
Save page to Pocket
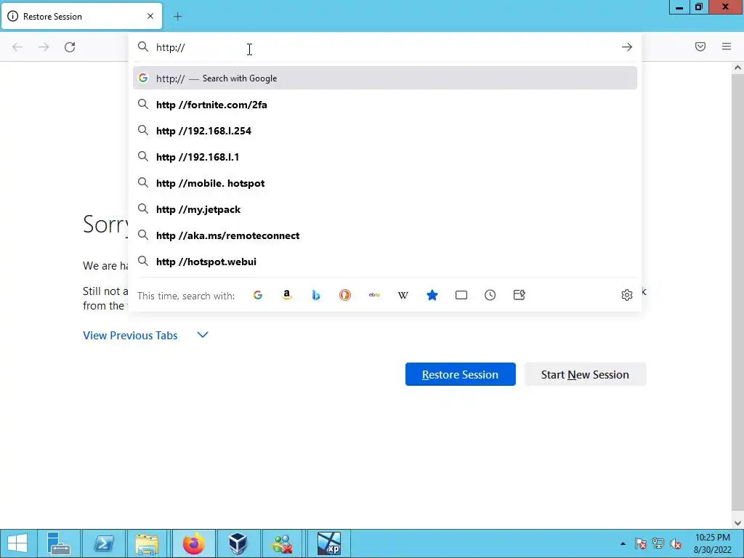(700, 46)
